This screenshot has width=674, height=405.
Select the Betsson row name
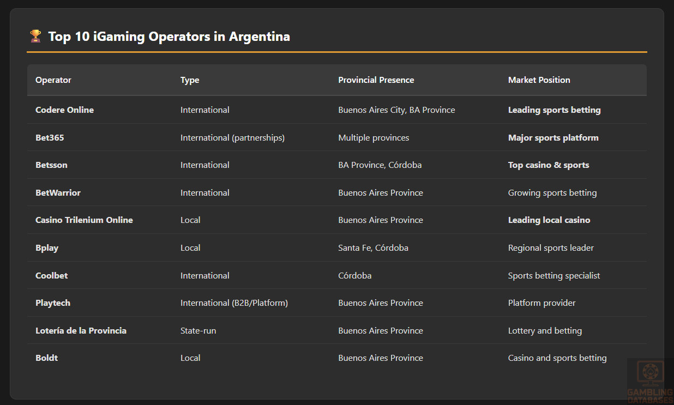point(51,165)
